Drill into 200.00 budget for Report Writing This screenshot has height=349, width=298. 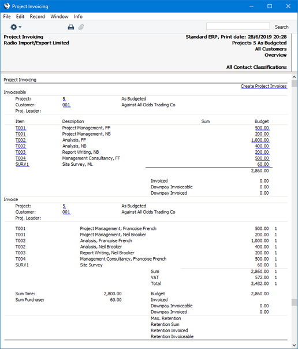coord(262,152)
